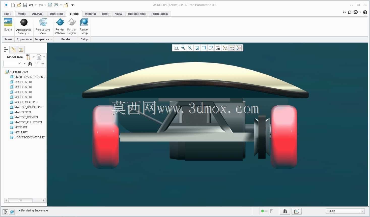Click the Regenerate icon in quick access toolbar

[50, 5]
